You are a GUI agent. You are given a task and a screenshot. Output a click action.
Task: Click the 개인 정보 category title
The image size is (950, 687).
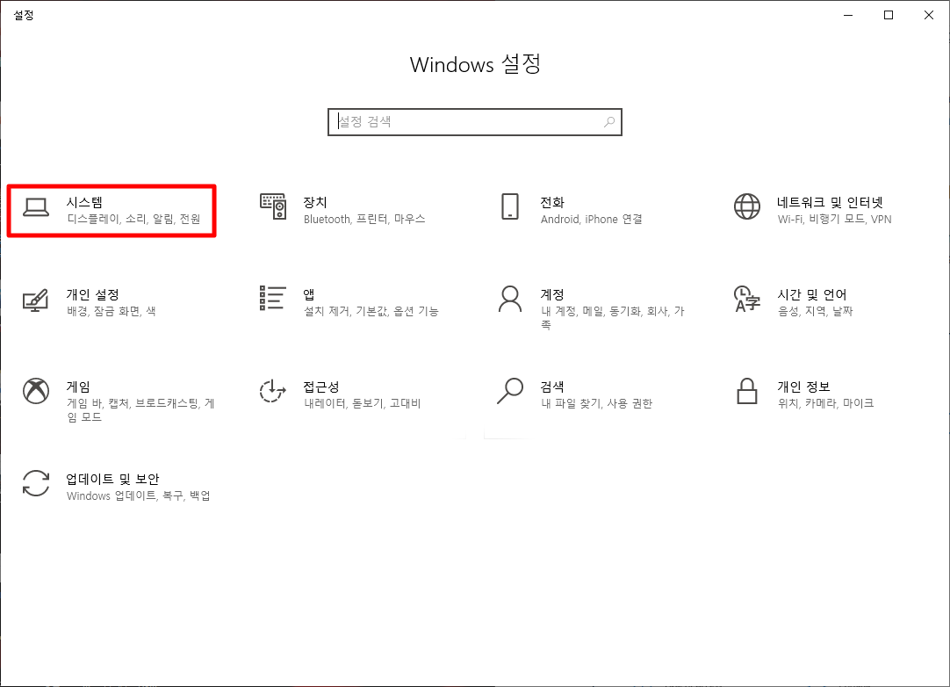point(803,387)
